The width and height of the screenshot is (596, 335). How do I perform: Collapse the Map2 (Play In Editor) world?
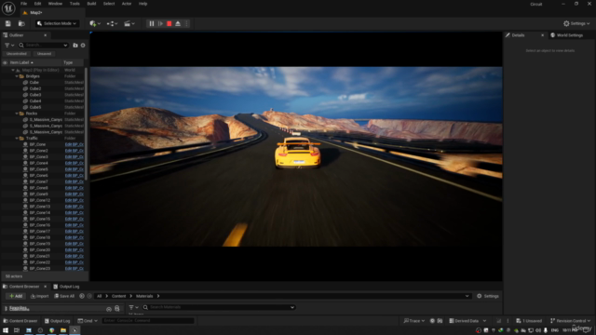(x=13, y=71)
